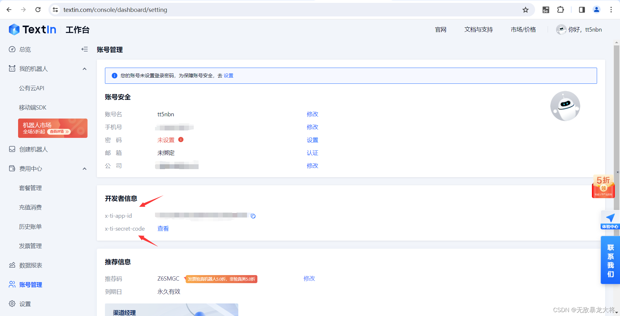Reload the current page
Viewport: 620px width, 316px height.
click(38, 10)
